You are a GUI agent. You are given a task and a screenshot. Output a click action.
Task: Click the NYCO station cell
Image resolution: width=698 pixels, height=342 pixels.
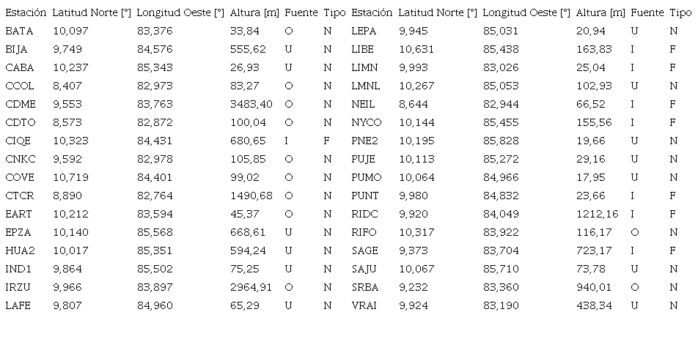click(367, 122)
